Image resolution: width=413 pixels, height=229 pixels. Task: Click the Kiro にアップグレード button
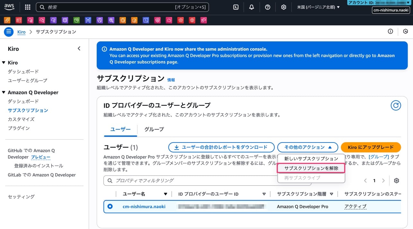click(x=371, y=147)
